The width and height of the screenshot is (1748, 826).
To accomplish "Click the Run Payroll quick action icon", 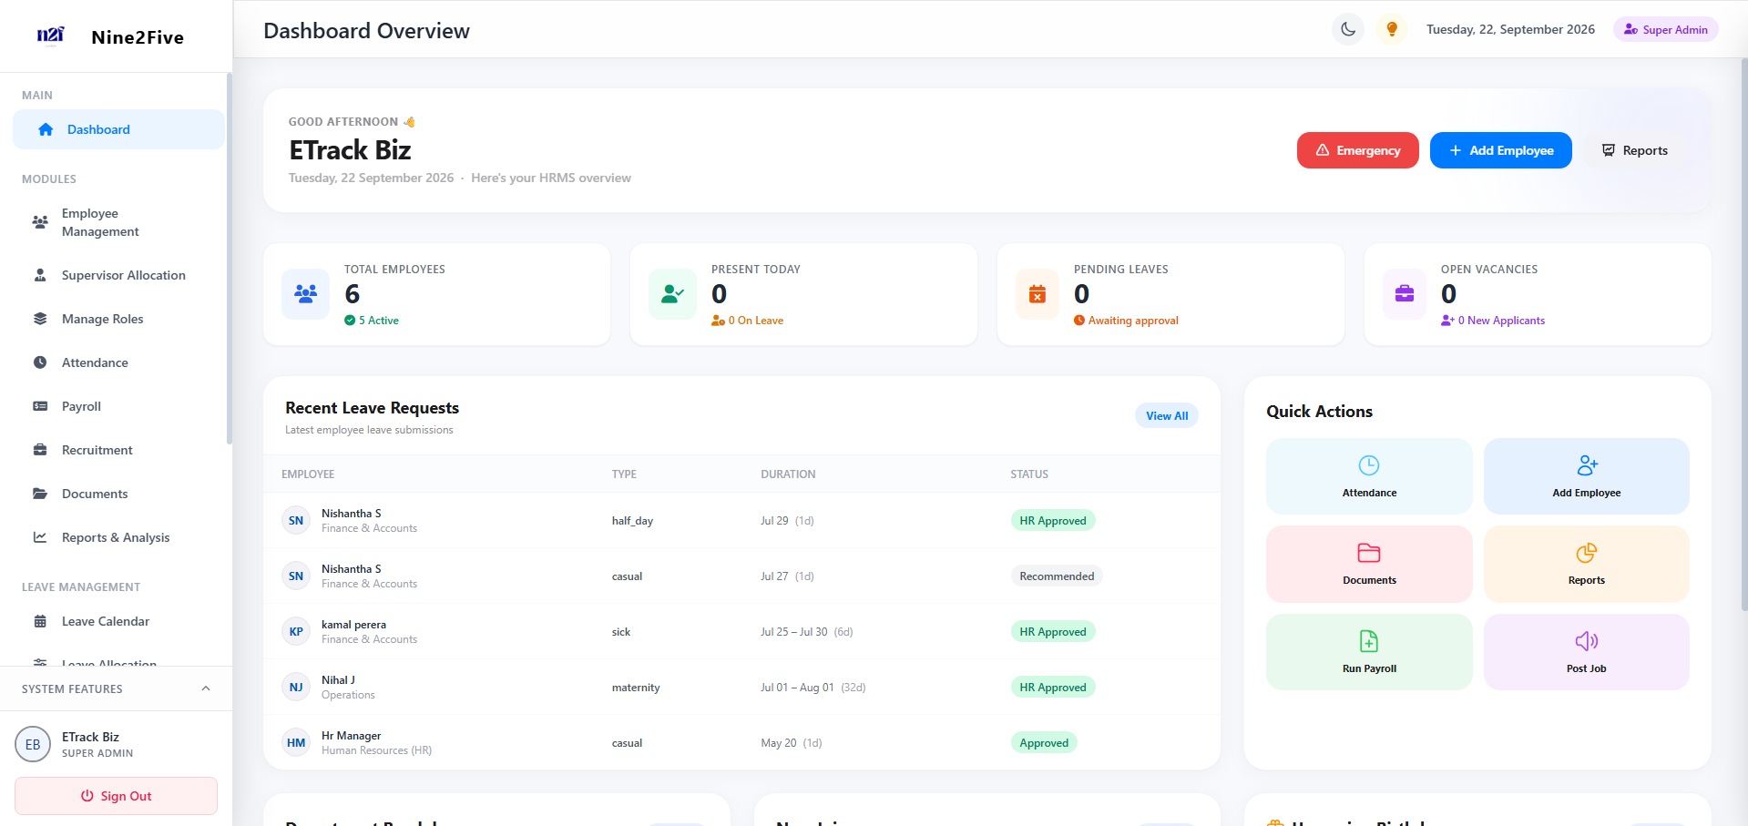I will [1369, 641].
